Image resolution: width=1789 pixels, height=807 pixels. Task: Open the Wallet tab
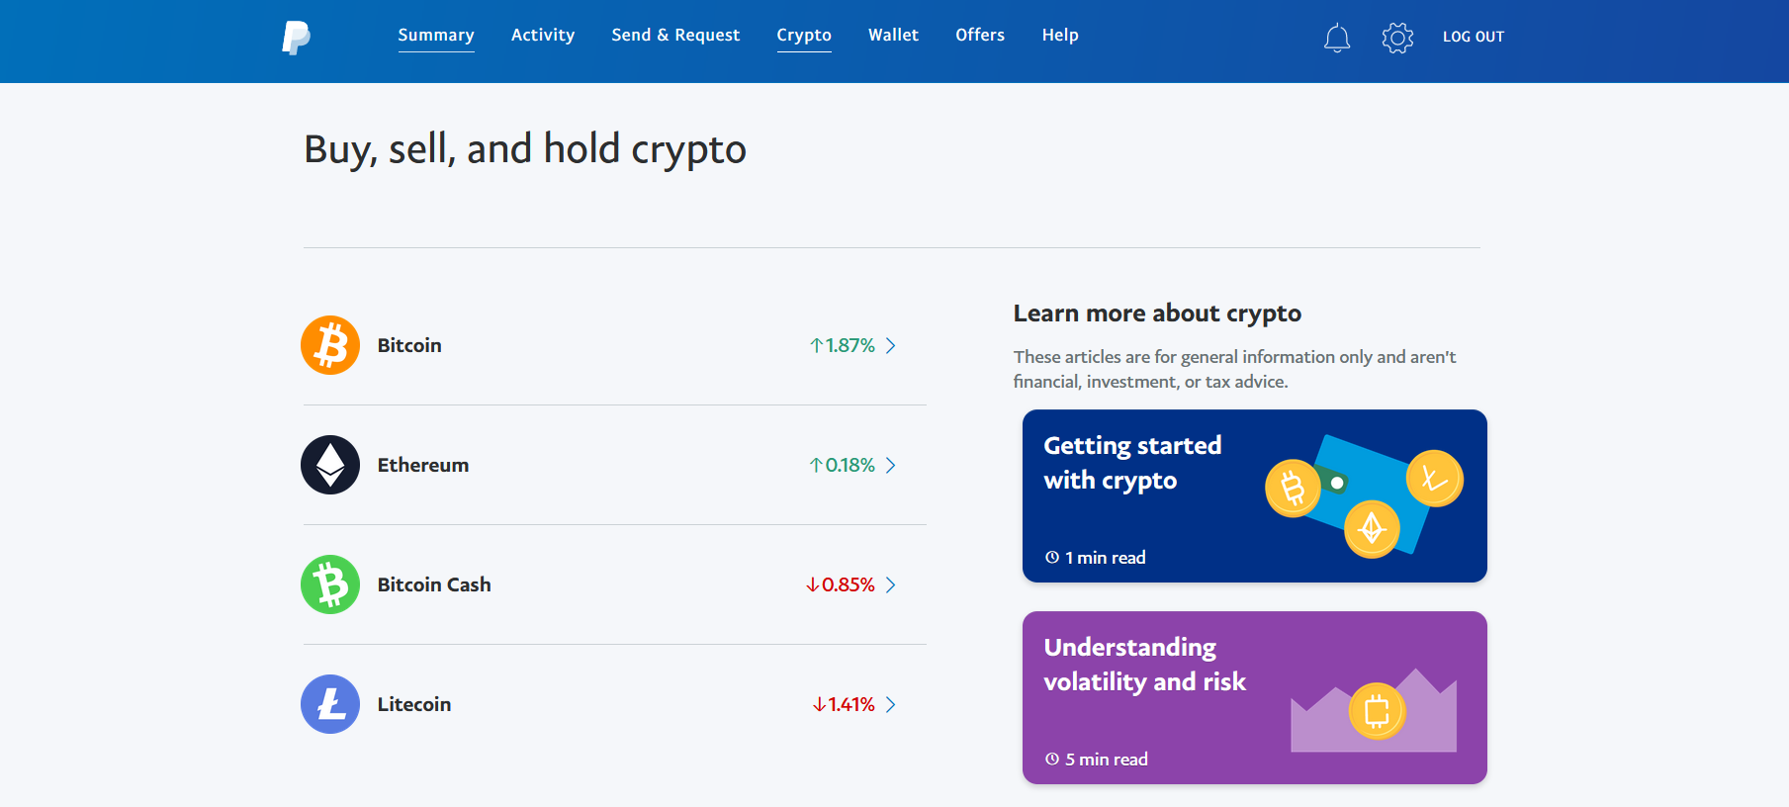pyautogui.click(x=893, y=36)
